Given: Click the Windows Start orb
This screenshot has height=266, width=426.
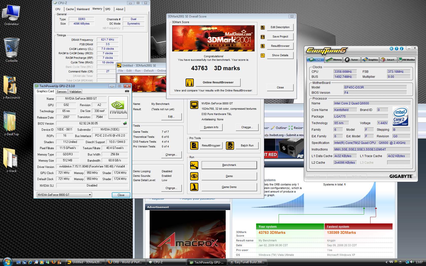Looking at the screenshot, I should [7, 262].
